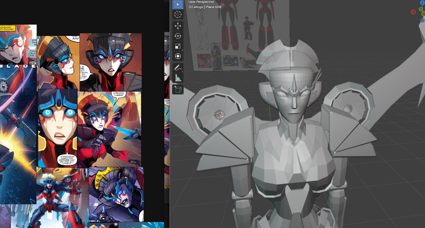
Task: Click the purple-toned character reference image
Action: point(116,194)
